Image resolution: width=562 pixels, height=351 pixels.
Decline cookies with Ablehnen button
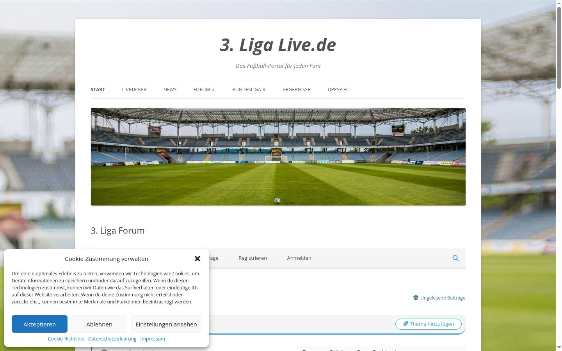click(99, 324)
